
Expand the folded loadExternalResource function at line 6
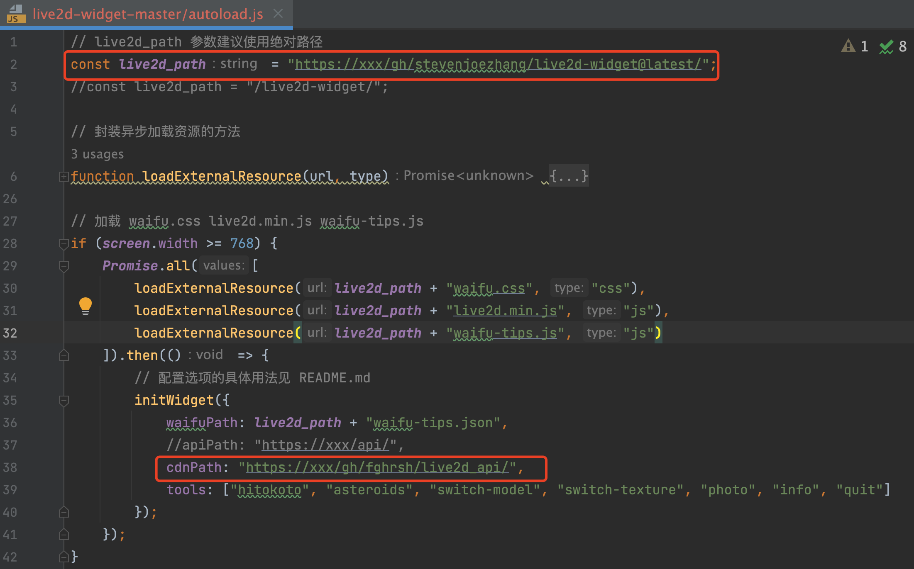64,177
